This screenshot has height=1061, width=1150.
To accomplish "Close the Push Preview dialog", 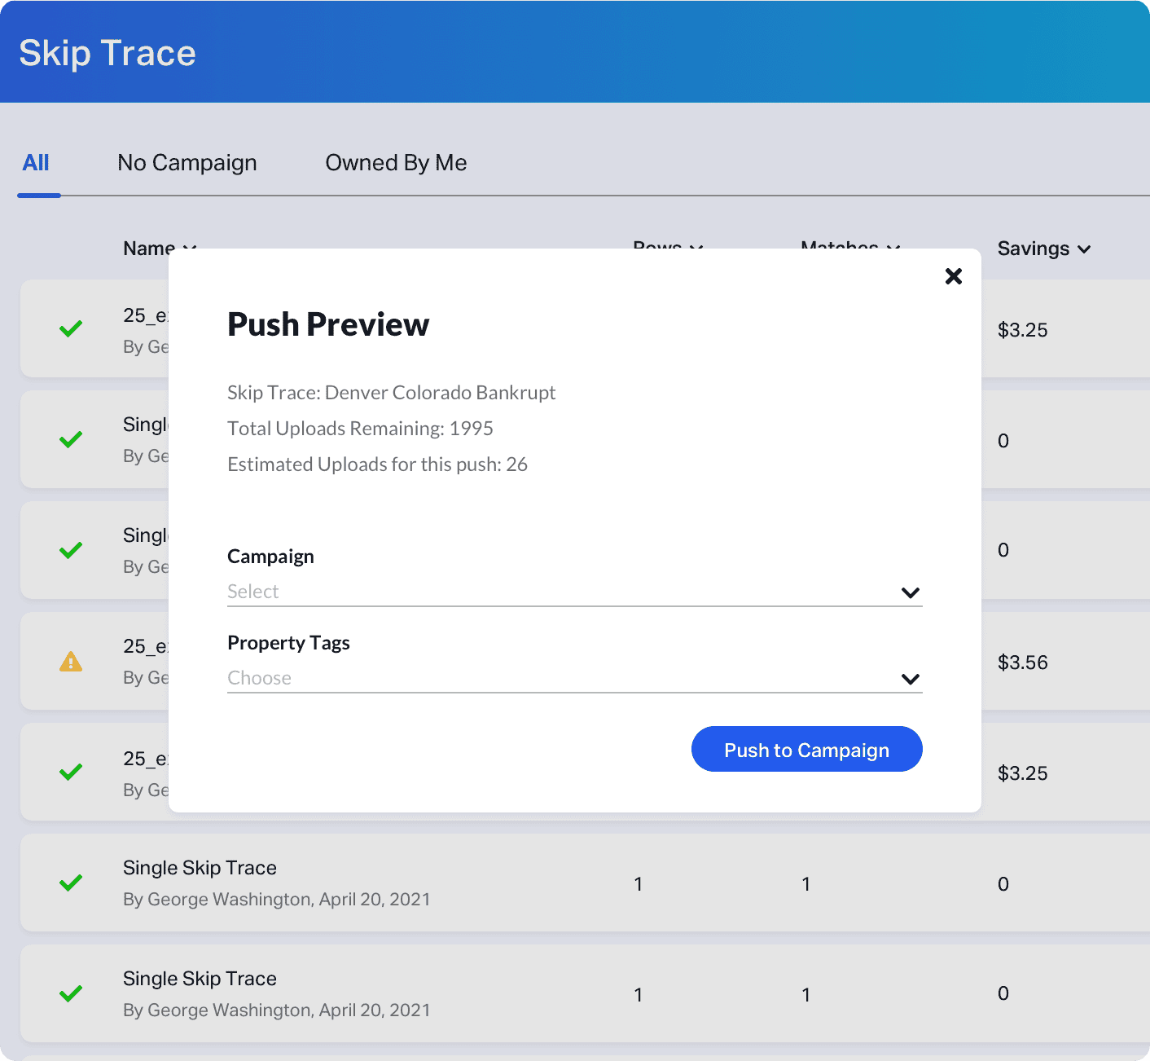I will pyautogui.click(x=954, y=276).
